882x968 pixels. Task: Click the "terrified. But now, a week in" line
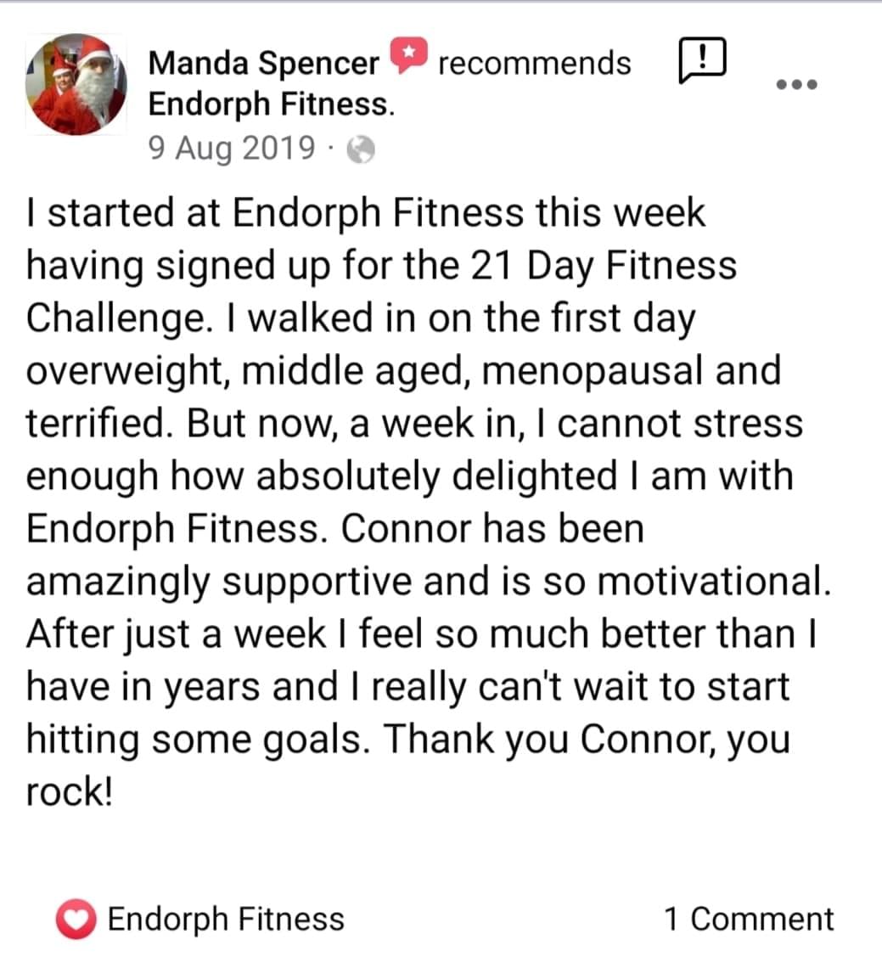point(414,424)
